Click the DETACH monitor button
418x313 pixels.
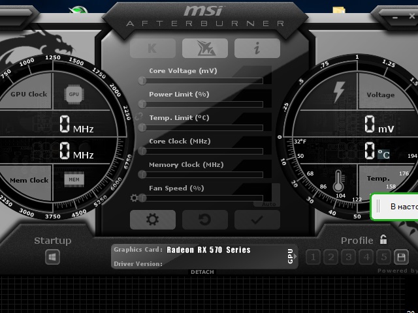[202, 272]
